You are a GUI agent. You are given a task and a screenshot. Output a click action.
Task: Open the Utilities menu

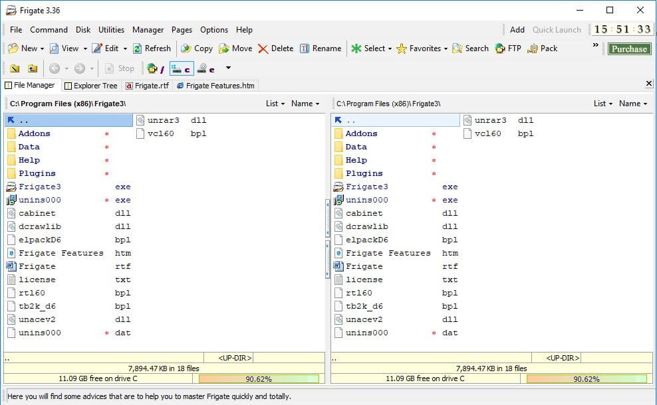(x=111, y=30)
